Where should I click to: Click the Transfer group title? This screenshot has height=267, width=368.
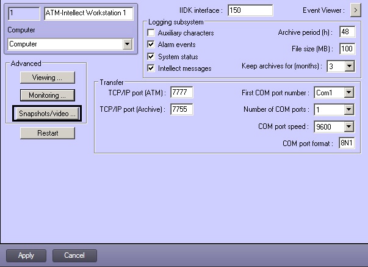pos(112,82)
